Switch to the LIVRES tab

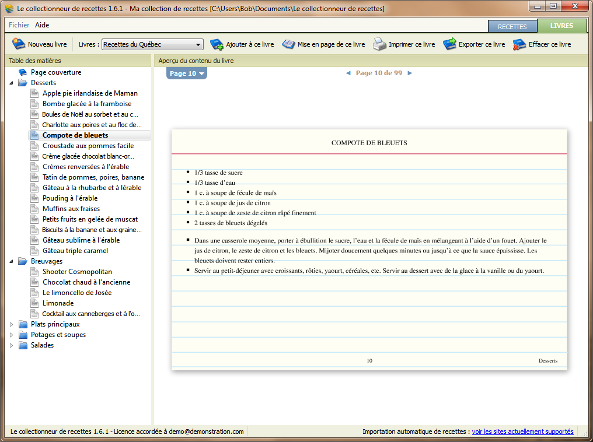coord(561,26)
